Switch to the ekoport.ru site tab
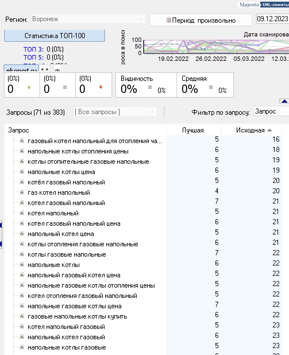The height and width of the screenshot is (355, 289). (x=21, y=69)
